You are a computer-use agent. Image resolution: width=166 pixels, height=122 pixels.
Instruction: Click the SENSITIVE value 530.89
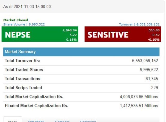[154, 30]
